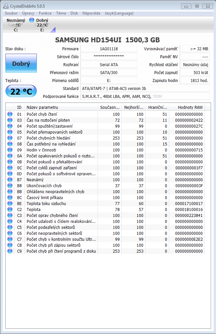The image size is (216, 334).
Task: Click the small blue triangle under disk E:
Action: (x=52, y=30)
